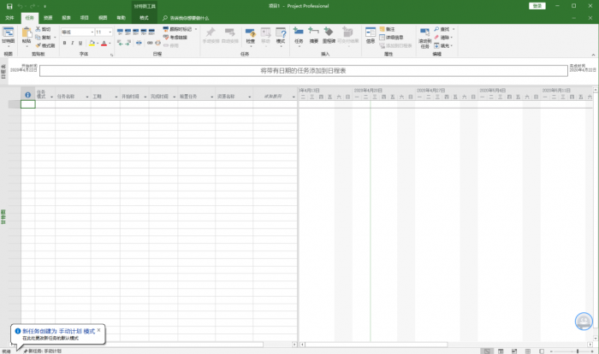Click the Gantt Chart view icon
This screenshot has width=599, height=354.
click(x=8, y=33)
